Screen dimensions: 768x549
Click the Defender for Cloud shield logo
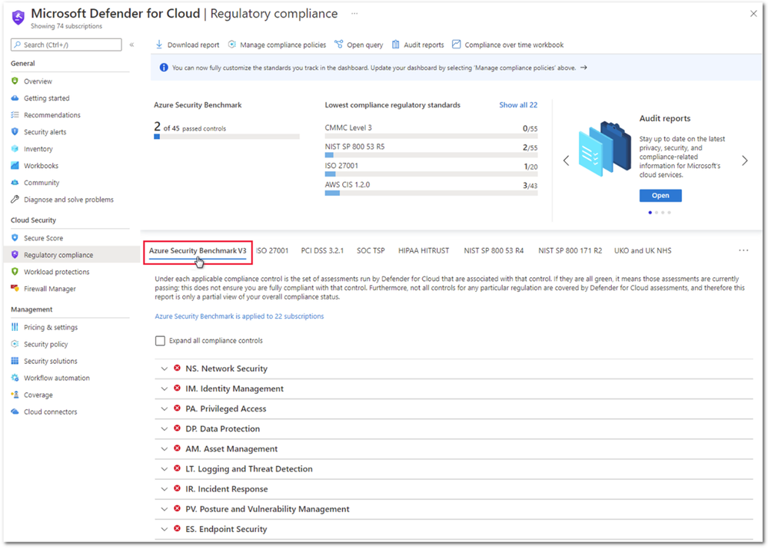point(18,17)
